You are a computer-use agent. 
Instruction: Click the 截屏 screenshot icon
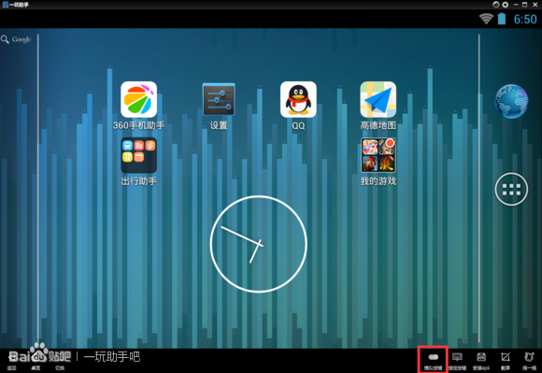pos(506,357)
